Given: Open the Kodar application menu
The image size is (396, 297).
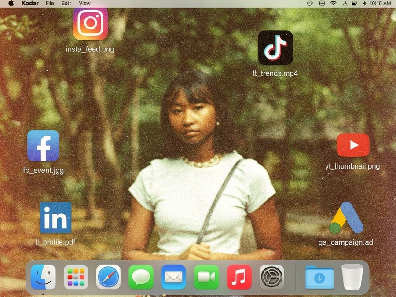Looking at the screenshot, I should 30,3.
